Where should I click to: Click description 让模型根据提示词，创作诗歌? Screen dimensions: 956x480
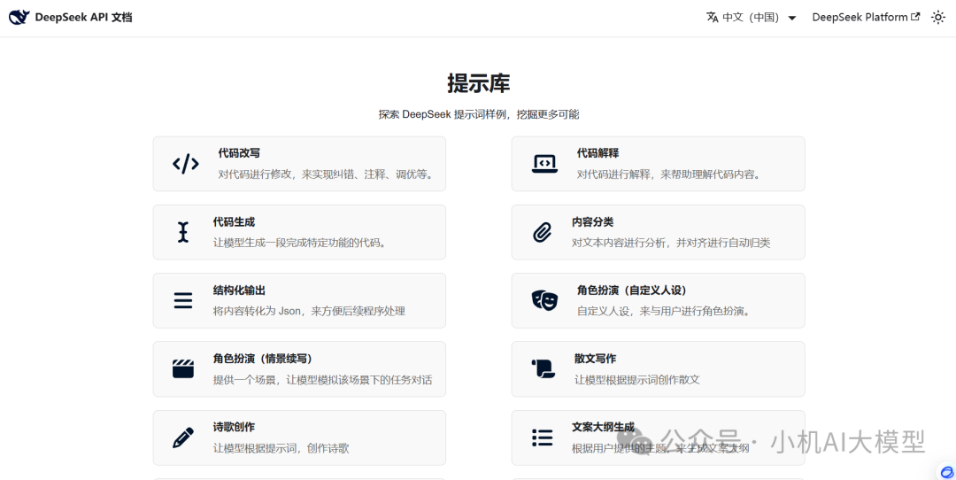281,448
